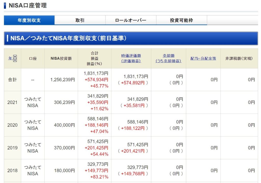This screenshot has height=183, width=261.
Task: Go to the ロールオーバー tab
Action: point(130,20)
